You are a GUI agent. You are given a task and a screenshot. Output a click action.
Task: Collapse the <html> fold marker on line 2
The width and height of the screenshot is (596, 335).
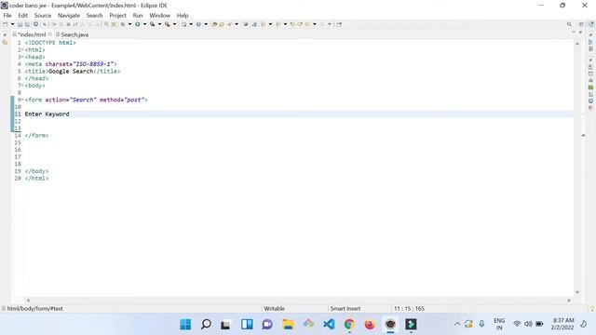23,50
